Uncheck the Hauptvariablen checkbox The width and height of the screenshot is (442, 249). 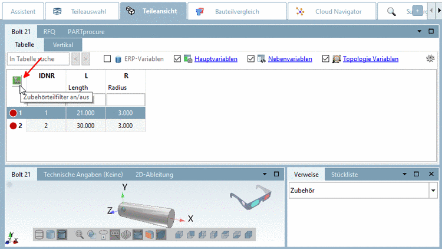tap(177, 59)
